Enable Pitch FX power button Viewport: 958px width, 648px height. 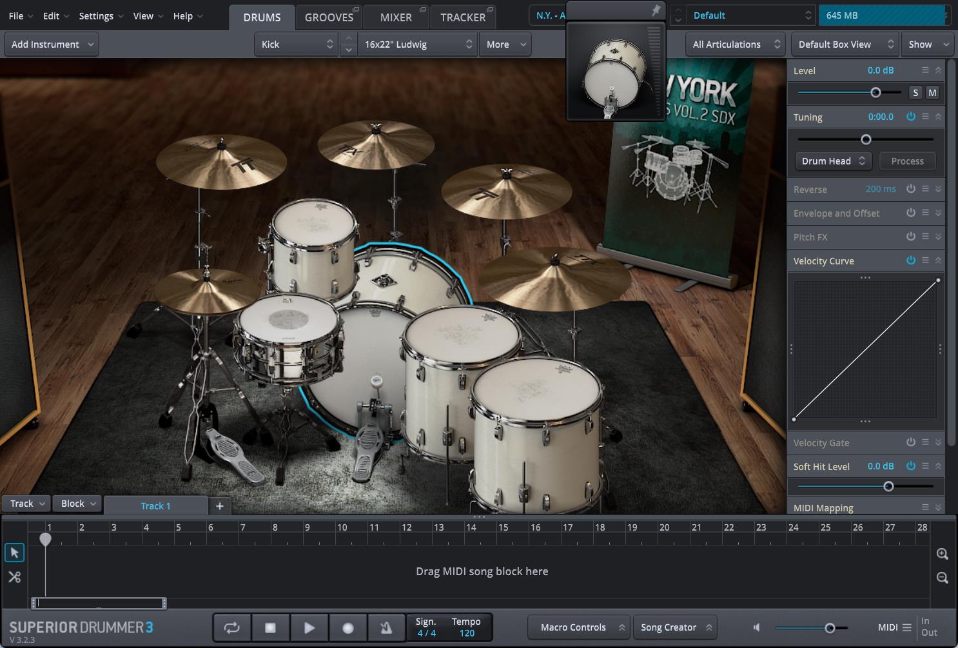[911, 237]
